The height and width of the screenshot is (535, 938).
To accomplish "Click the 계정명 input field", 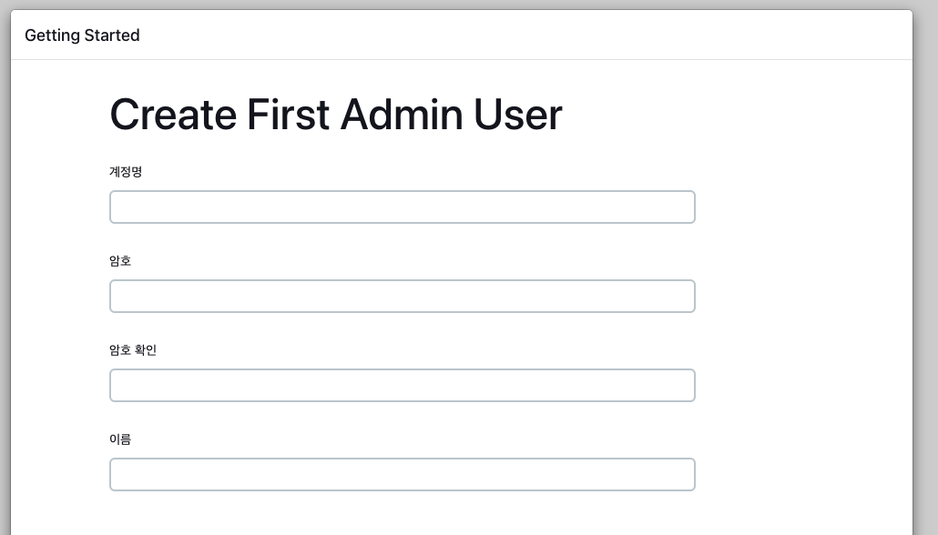I will (402, 207).
